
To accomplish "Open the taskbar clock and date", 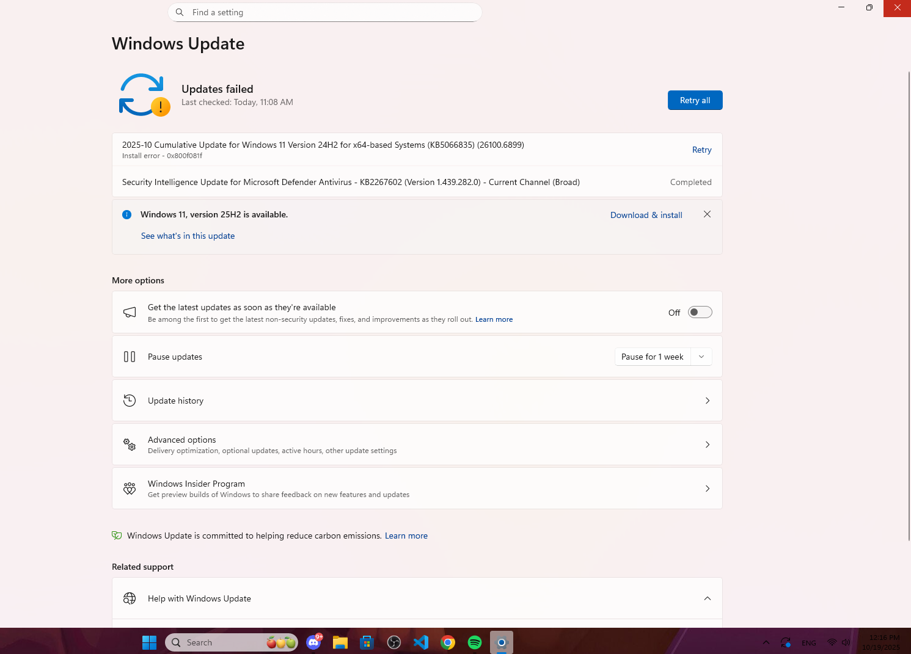I will 880,642.
